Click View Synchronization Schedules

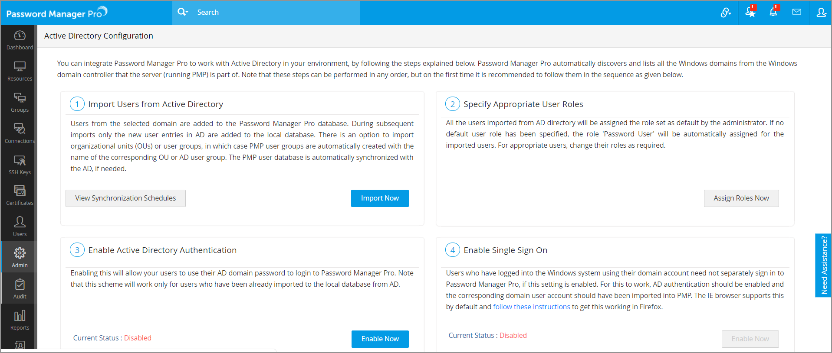tap(125, 198)
